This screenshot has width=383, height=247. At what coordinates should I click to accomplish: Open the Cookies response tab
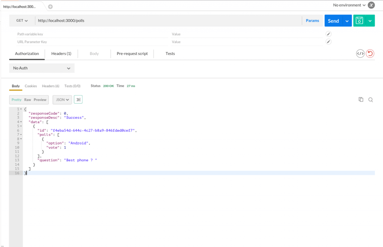[31, 86]
